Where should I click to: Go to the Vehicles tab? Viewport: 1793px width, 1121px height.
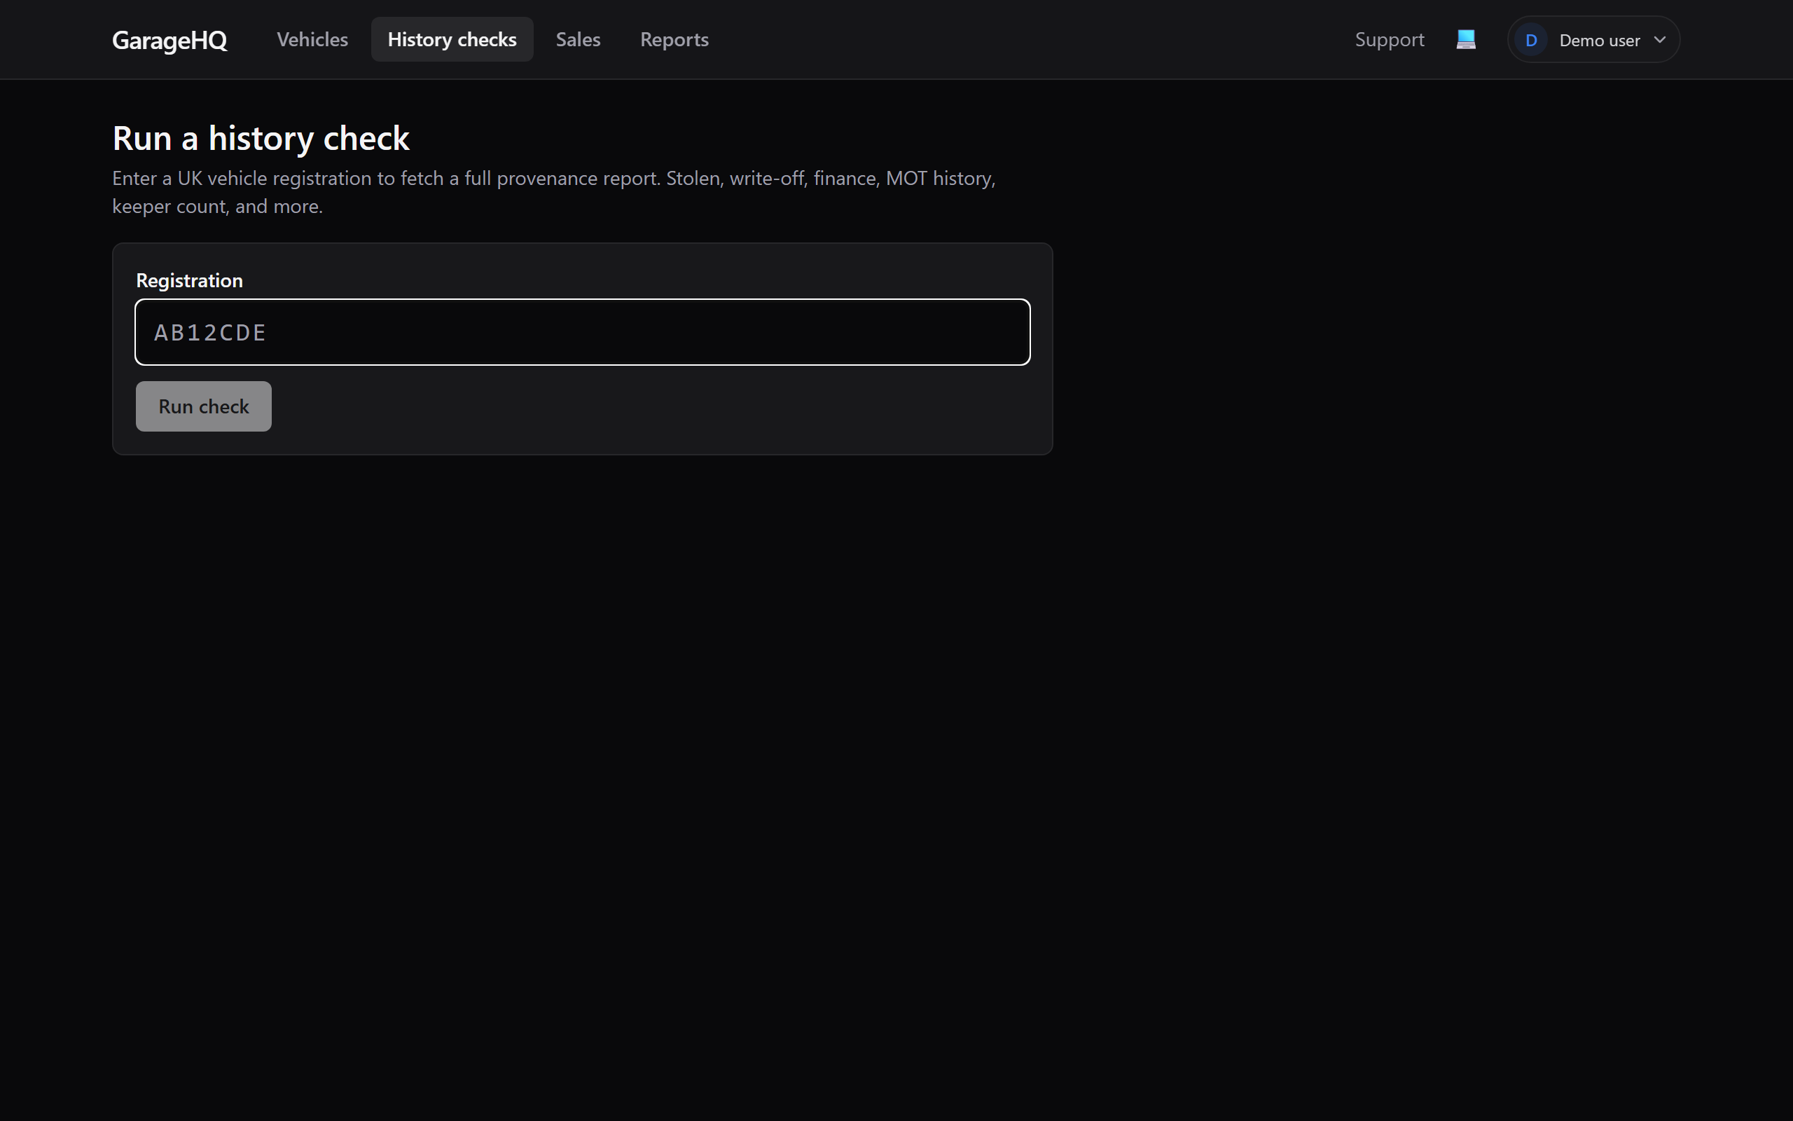[312, 39]
